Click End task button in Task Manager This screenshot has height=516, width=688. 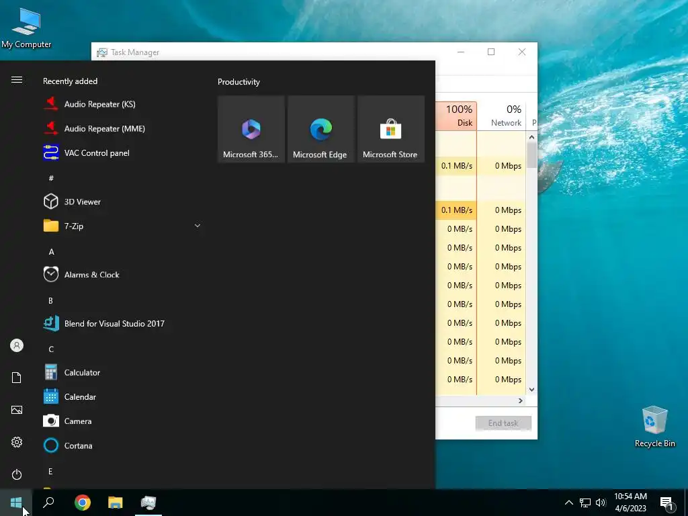(503, 423)
